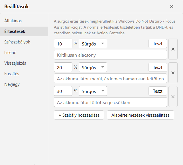
Task: Click the description text about Focus Assist
Action: [115, 27]
